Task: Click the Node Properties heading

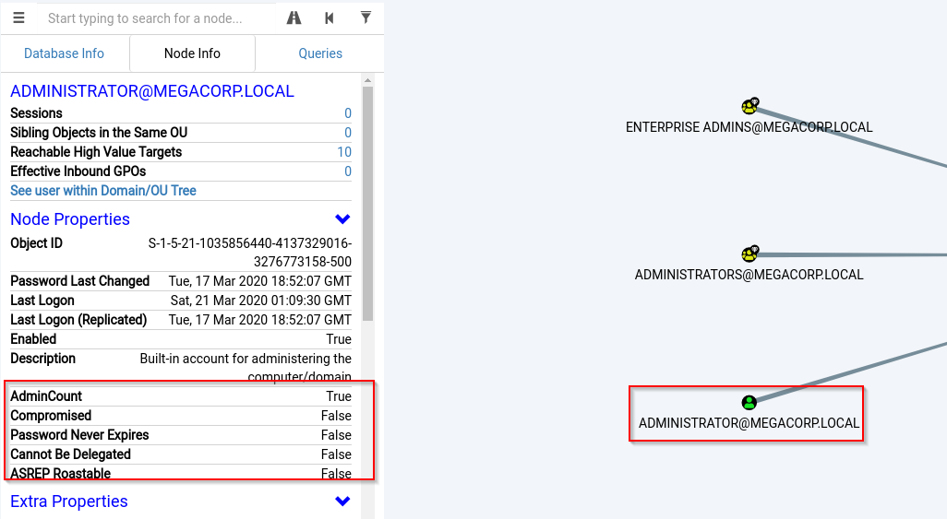Action: (x=70, y=219)
